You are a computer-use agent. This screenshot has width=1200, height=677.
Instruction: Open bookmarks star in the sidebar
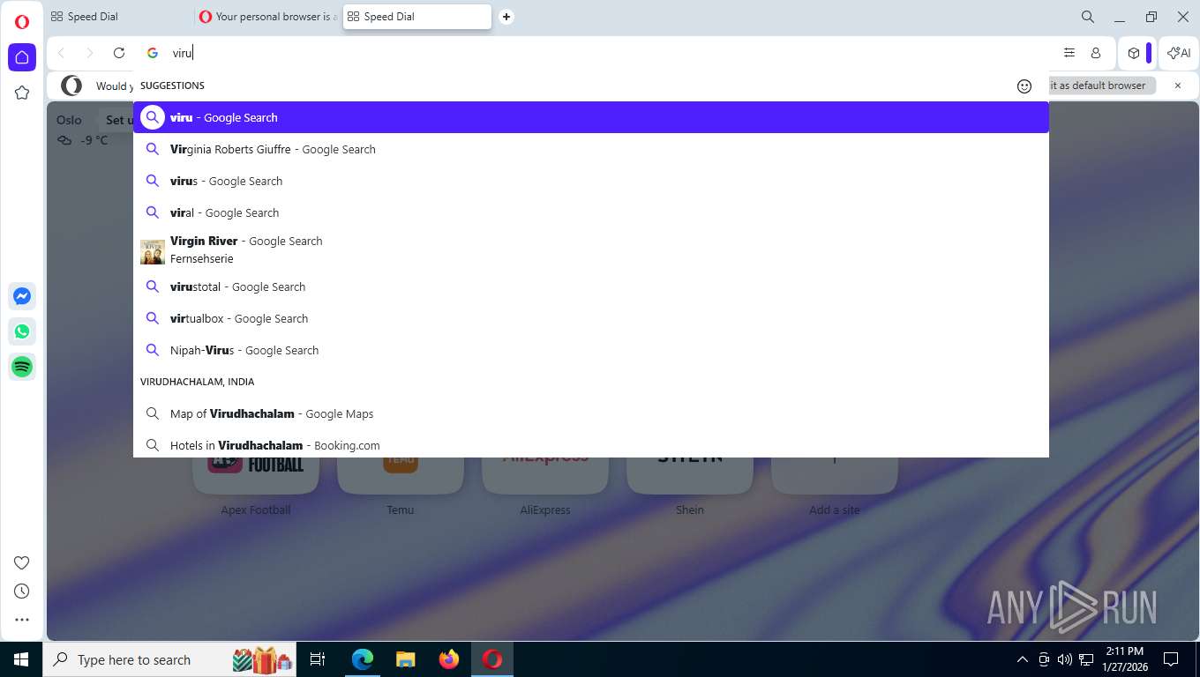[x=22, y=93]
